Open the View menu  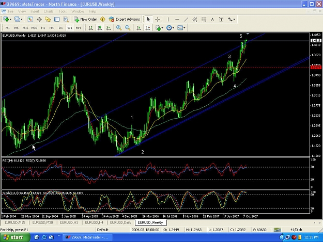(x=22, y=11)
